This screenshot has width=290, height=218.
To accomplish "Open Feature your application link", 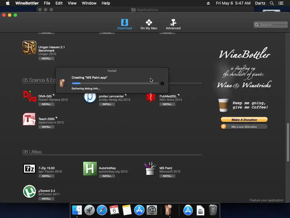I will (x=266, y=200).
